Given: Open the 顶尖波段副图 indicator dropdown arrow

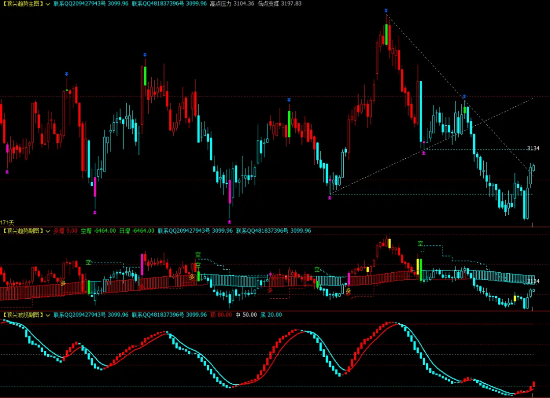Looking at the screenshot, I should coord(48,315).
